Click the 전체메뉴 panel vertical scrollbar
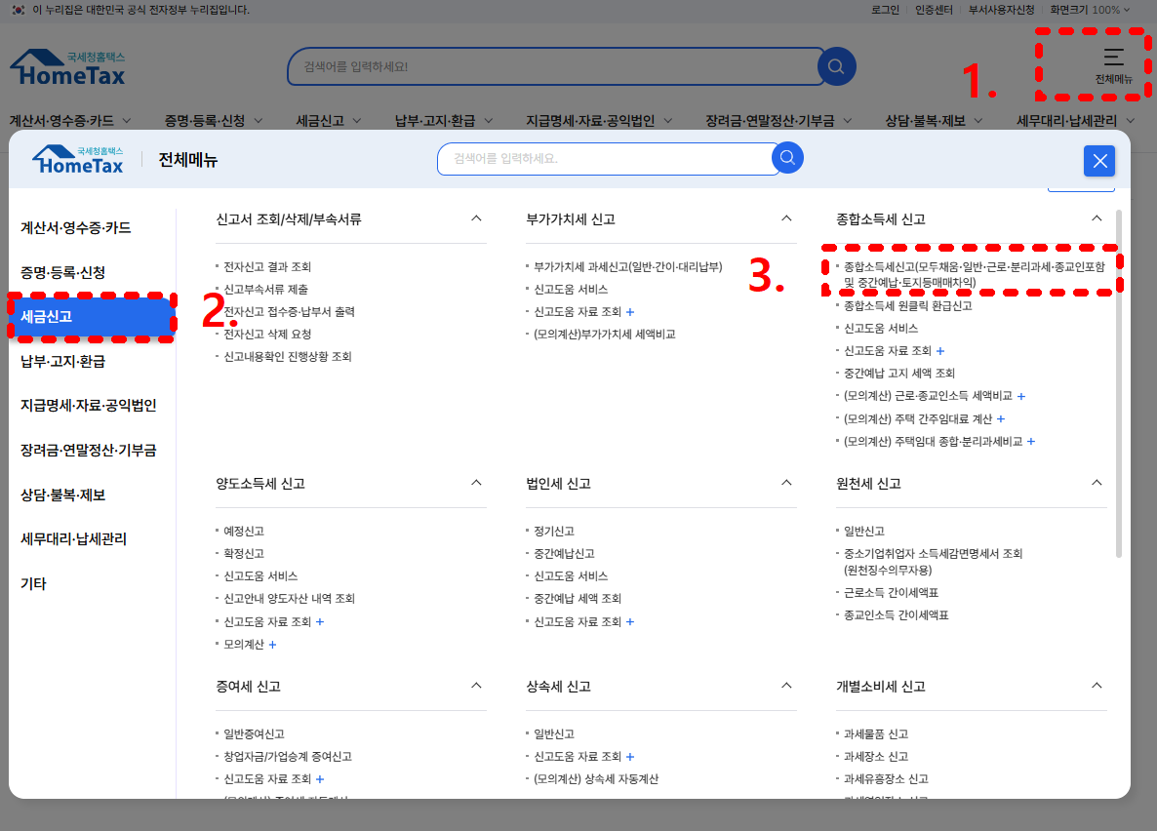The image size is (1157, 831). (1119, 383)
